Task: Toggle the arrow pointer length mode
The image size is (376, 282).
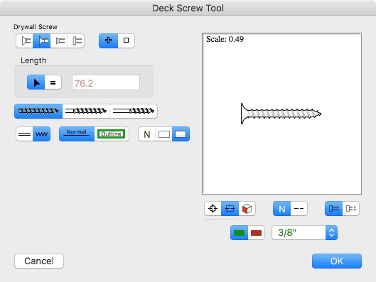Action: click(36, 82)
